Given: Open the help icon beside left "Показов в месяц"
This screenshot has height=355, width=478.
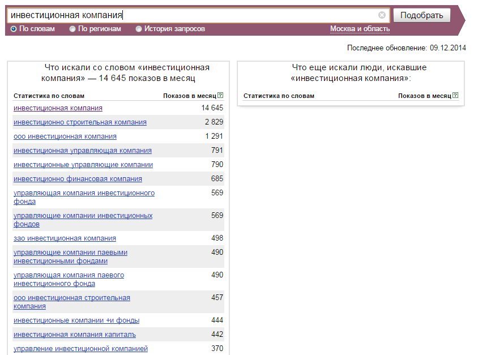Looking at the screenshot, I should pos(220,95).
